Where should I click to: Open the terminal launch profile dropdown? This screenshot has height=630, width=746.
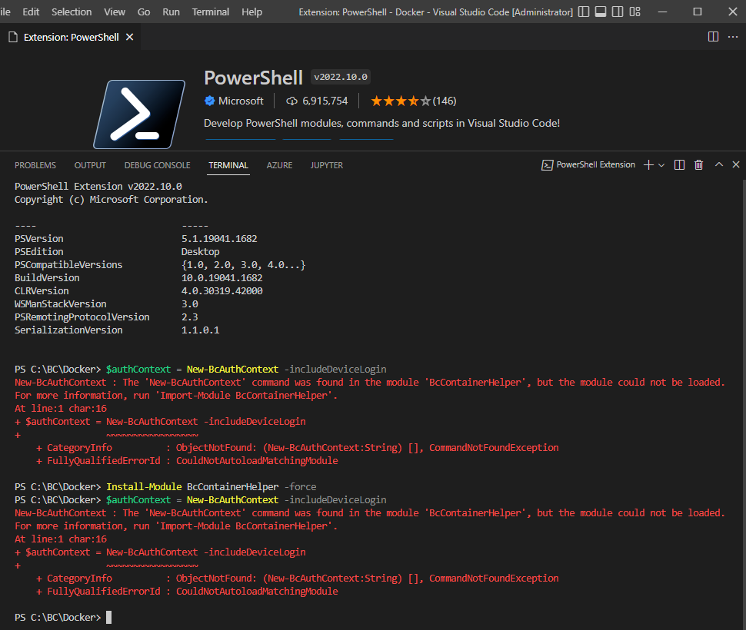(x=661, y=164)
